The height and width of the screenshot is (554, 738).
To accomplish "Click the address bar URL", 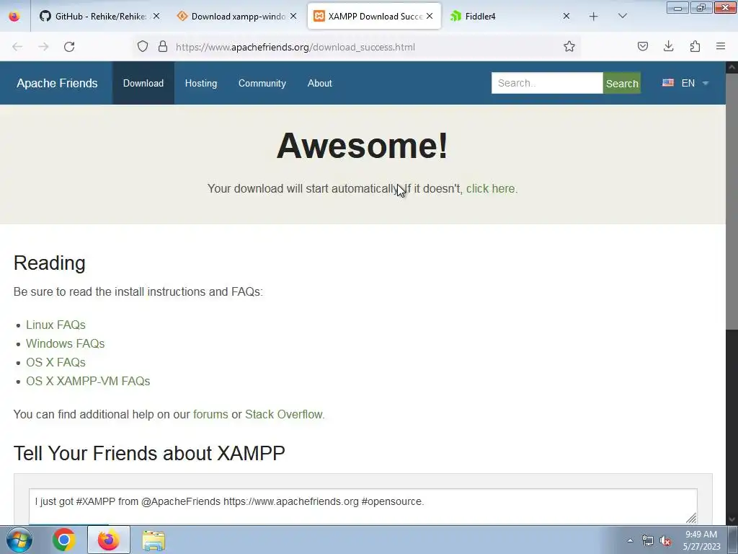I will pyautogui.click(x=295, y=47).
